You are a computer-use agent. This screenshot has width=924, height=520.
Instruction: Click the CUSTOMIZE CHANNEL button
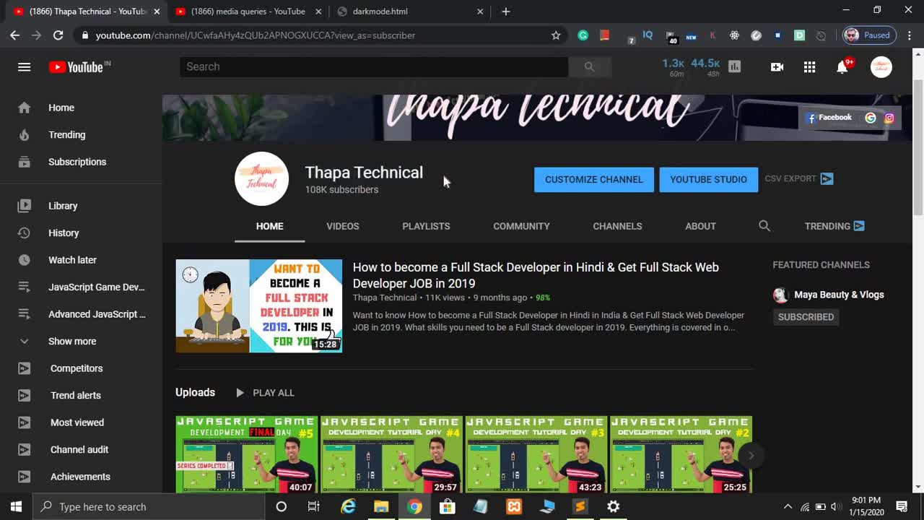coord(593,179)
